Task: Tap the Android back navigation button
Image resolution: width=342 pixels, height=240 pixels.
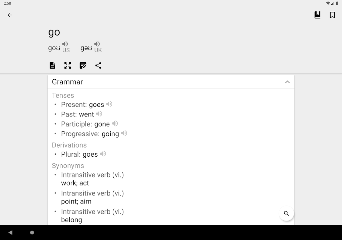Action: (x=10, y=232)
